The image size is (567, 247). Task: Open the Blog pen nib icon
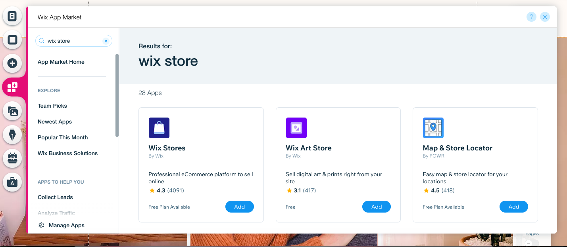(x=12, y=135)
